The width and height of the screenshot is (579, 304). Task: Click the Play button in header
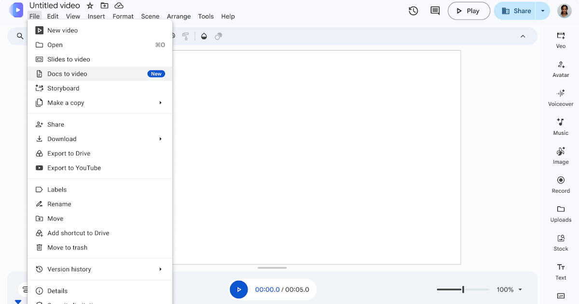coord(469,11)
